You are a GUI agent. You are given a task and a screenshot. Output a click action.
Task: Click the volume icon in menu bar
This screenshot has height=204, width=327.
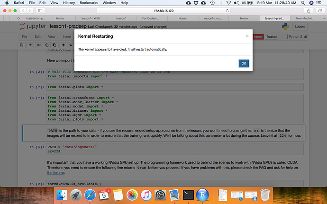236,3
